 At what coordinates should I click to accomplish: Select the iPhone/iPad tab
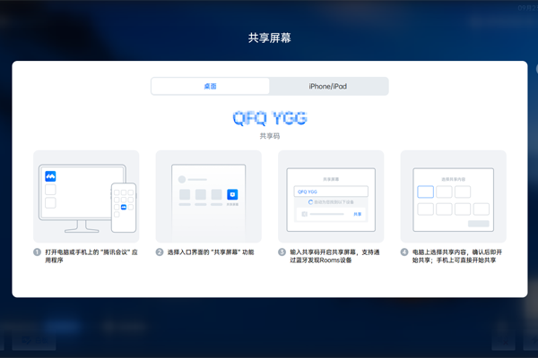[x=328, y=86]
